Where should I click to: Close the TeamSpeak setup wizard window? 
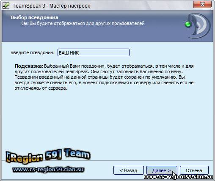[202, 4]
